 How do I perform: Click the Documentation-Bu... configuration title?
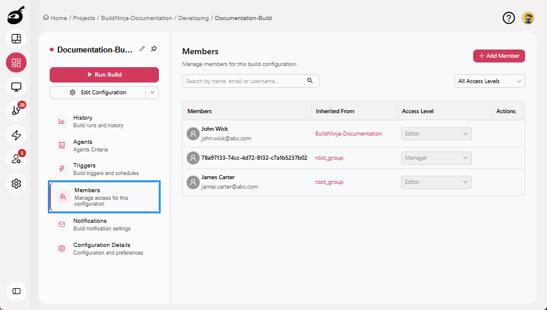point(95,50)
